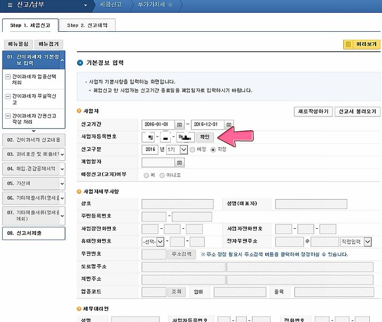
Task: Select 간이과세자 간편신고 작성 처리 item
Action: 34,119
